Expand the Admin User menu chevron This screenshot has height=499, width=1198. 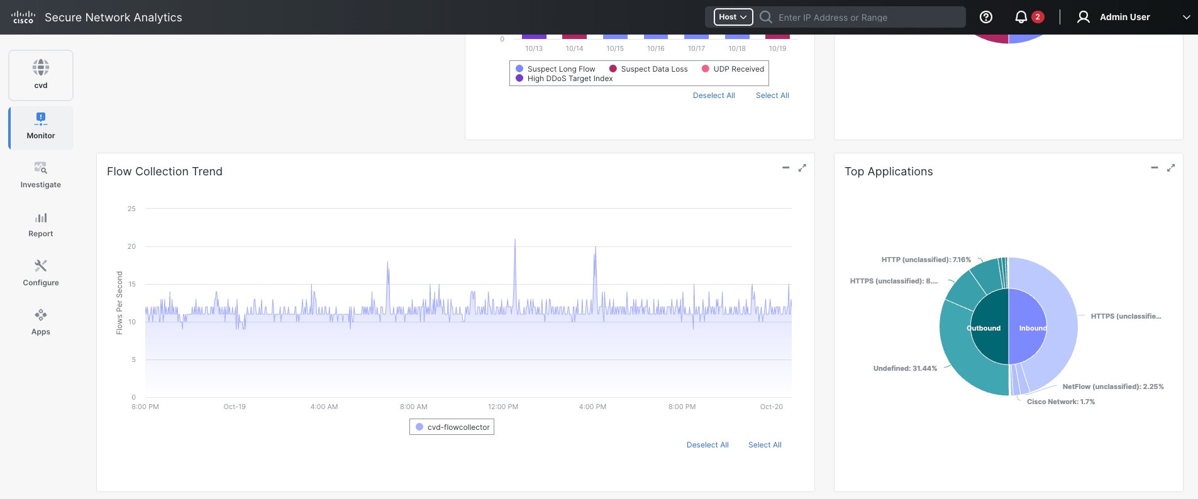point(1186,17)
